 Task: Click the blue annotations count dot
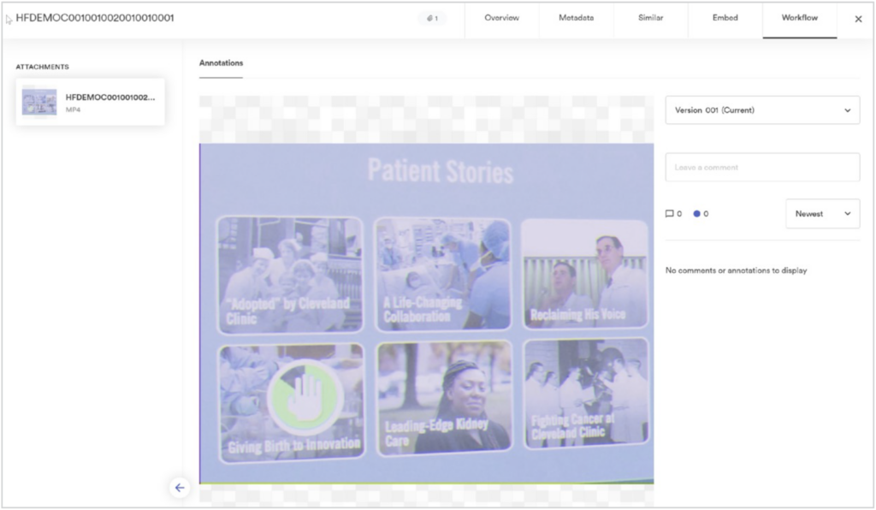696,214
